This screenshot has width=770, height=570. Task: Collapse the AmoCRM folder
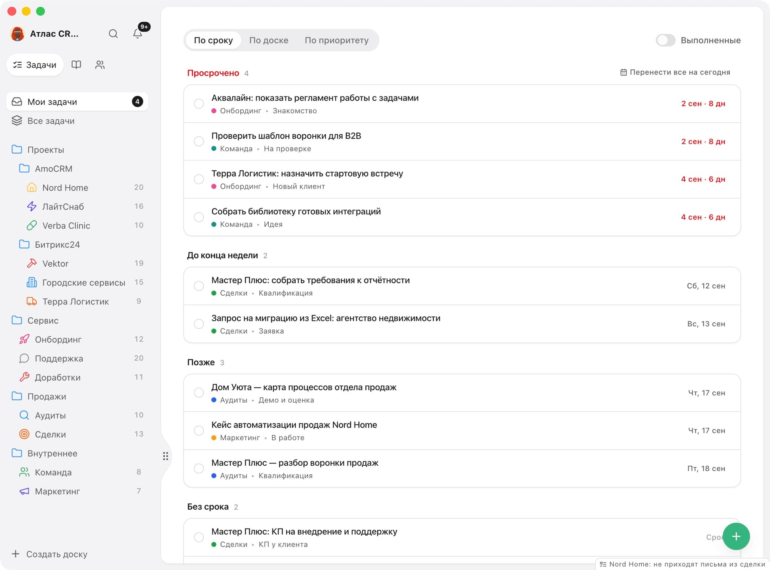(x=77, y=169)
